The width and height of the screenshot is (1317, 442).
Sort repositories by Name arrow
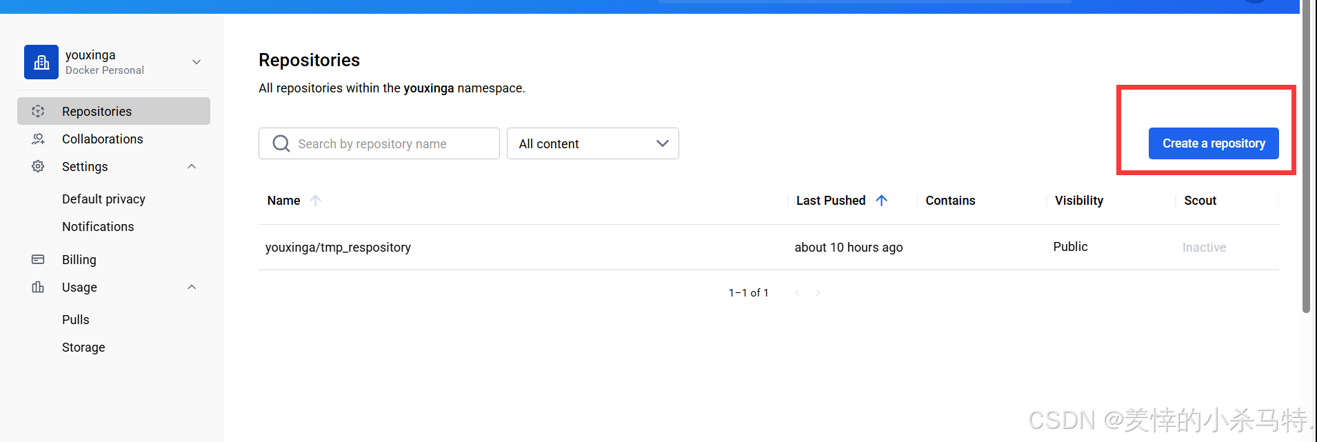(315, 201)
